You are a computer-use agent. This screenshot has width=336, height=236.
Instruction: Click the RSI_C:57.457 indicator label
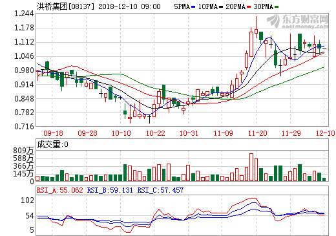(x=160, y=190)
